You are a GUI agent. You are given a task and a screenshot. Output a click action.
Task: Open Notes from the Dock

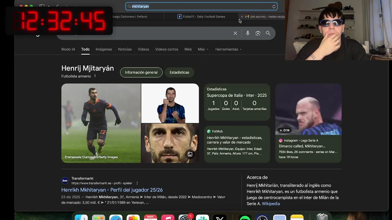click(297, 218)
